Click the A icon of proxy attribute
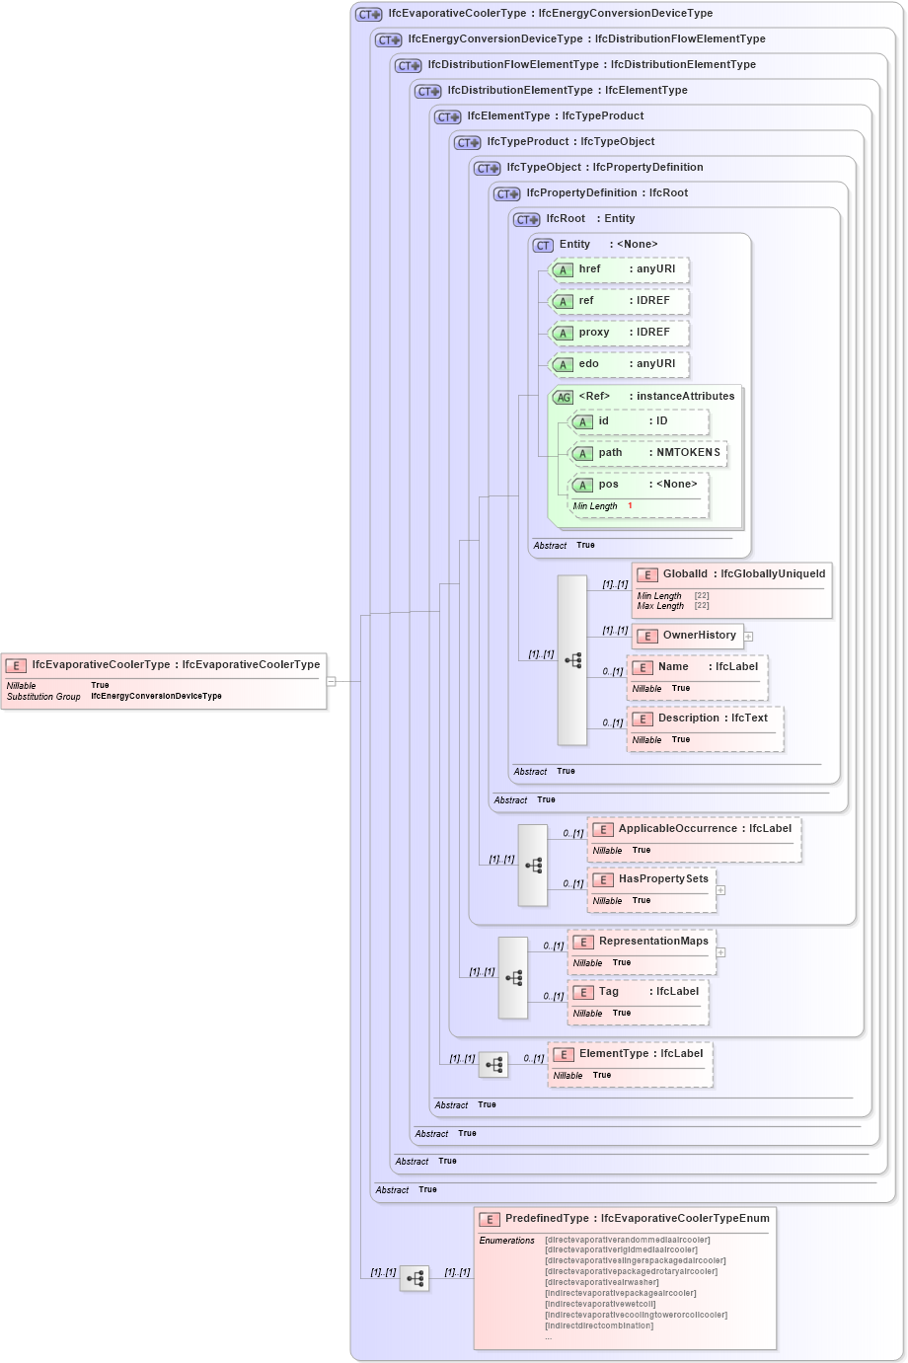908x1363 pixels. point(563,333)
